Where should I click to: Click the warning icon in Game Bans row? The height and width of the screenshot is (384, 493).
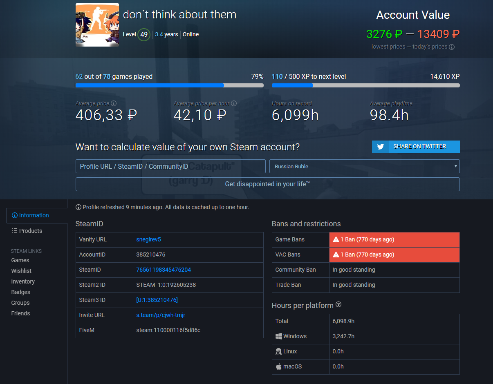[336, 239]
